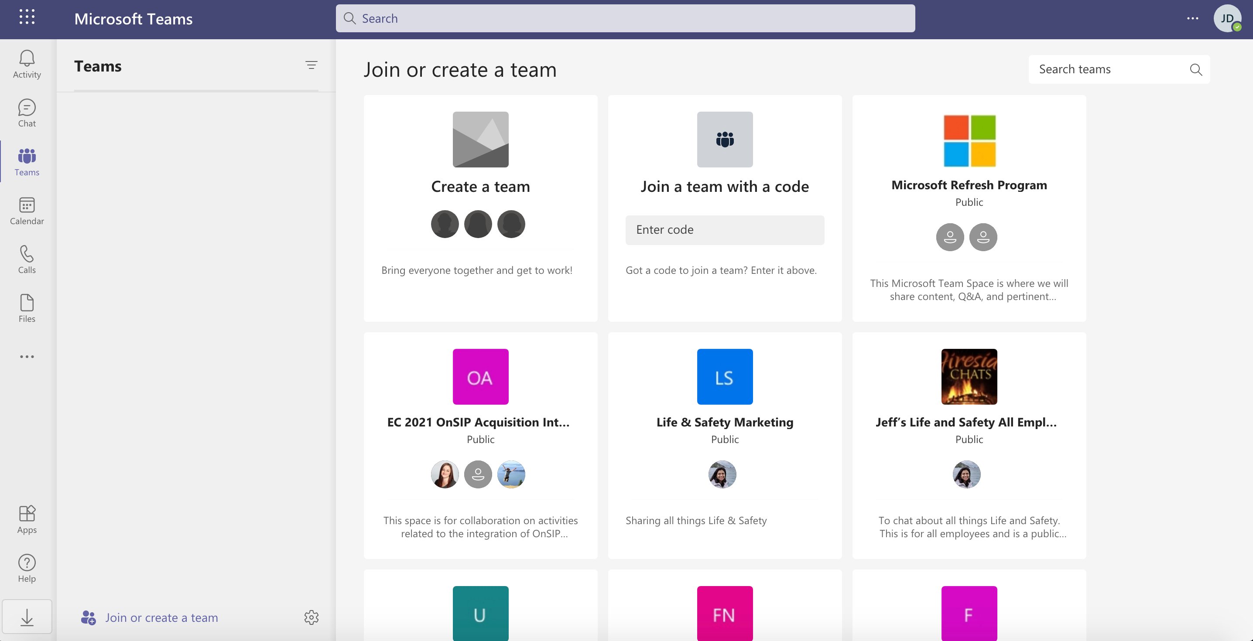Click the Microsoft Refresh Program description starting "This Microsoft Team Space"

click(969, 290)
